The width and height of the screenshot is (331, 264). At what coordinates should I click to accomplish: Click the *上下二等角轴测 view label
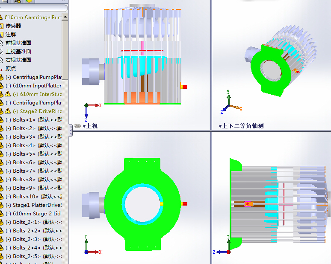point(241,126)
